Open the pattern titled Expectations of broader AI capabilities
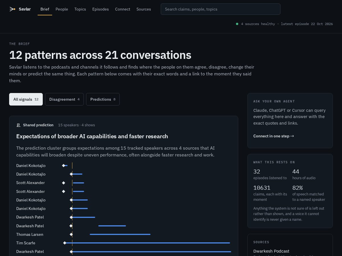Image resolution: width=342 pixels, height=256 pixels. pos(92,136)
